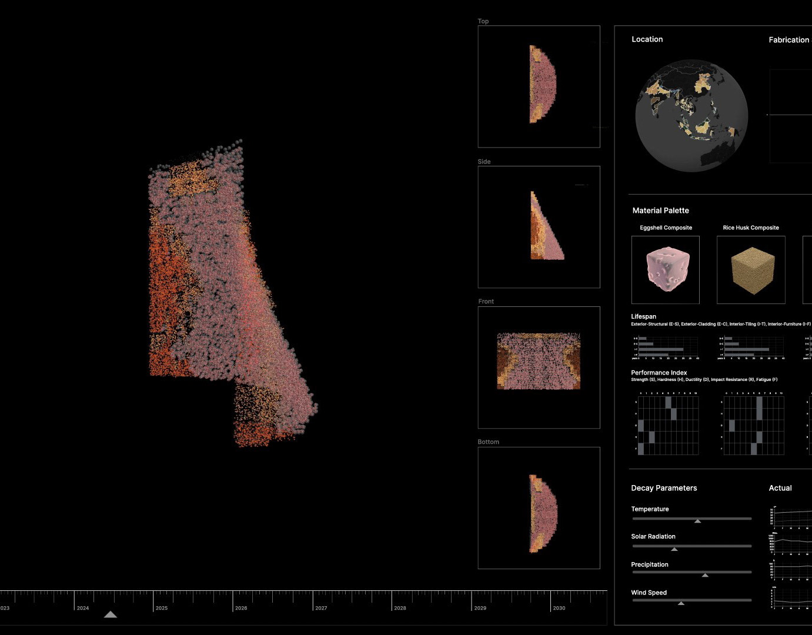
Task: Click the Fabrication heading
Action: click(789, 40)
